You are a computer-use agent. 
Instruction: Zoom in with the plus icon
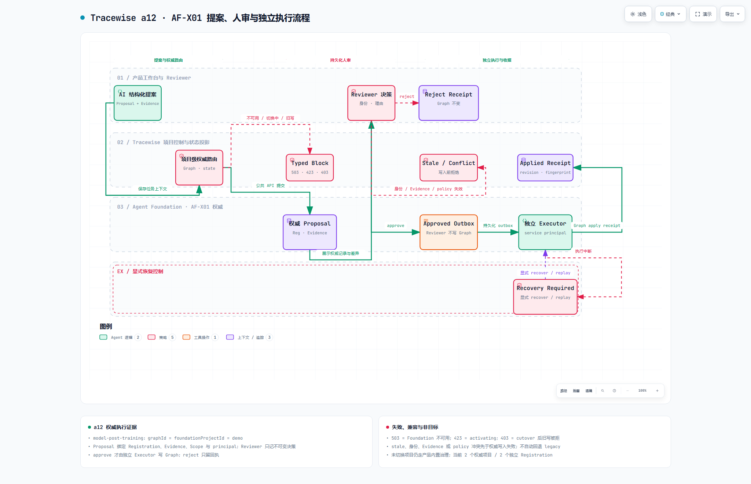[x=657, y=390]
